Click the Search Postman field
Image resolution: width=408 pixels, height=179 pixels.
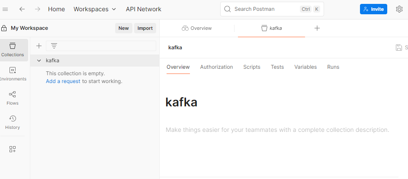point(272,9)
